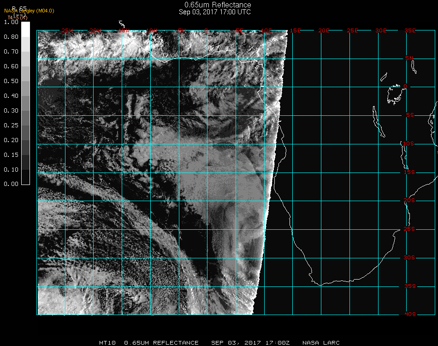Click the 5W longitude label
This screenshot has height=346, width=438.
point(182,30)
